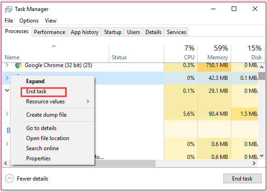The height and width of the screenshot is (192, 267).
Task: Switch to the App history tab
Action: coord(84,32)
